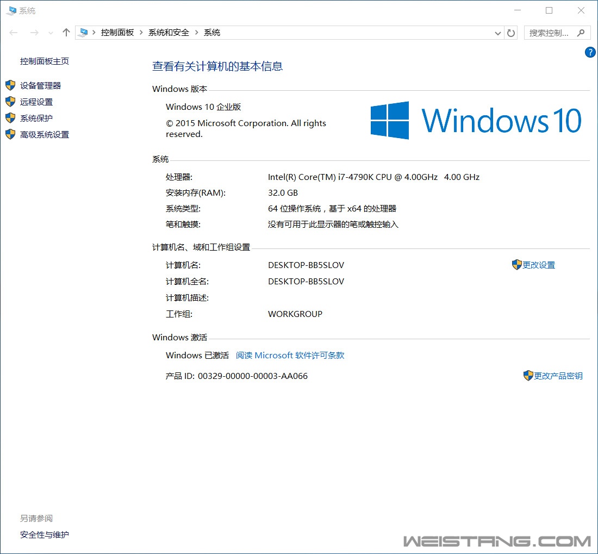Click the blue help question mark icon
Image resolution: width=598 pixels, height=554 pixels.
click(590, 52)
